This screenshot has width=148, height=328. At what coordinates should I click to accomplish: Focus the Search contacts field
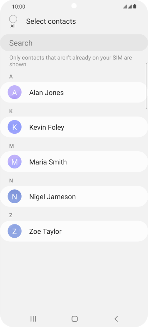74,43
